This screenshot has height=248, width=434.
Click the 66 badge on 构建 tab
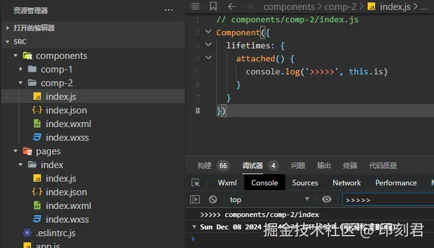tap(223, 166)
